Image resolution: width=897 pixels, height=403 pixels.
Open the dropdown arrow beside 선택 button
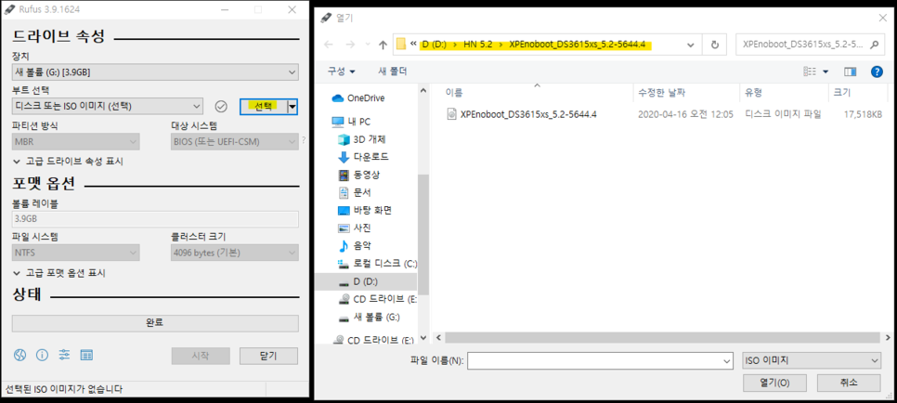292,106
